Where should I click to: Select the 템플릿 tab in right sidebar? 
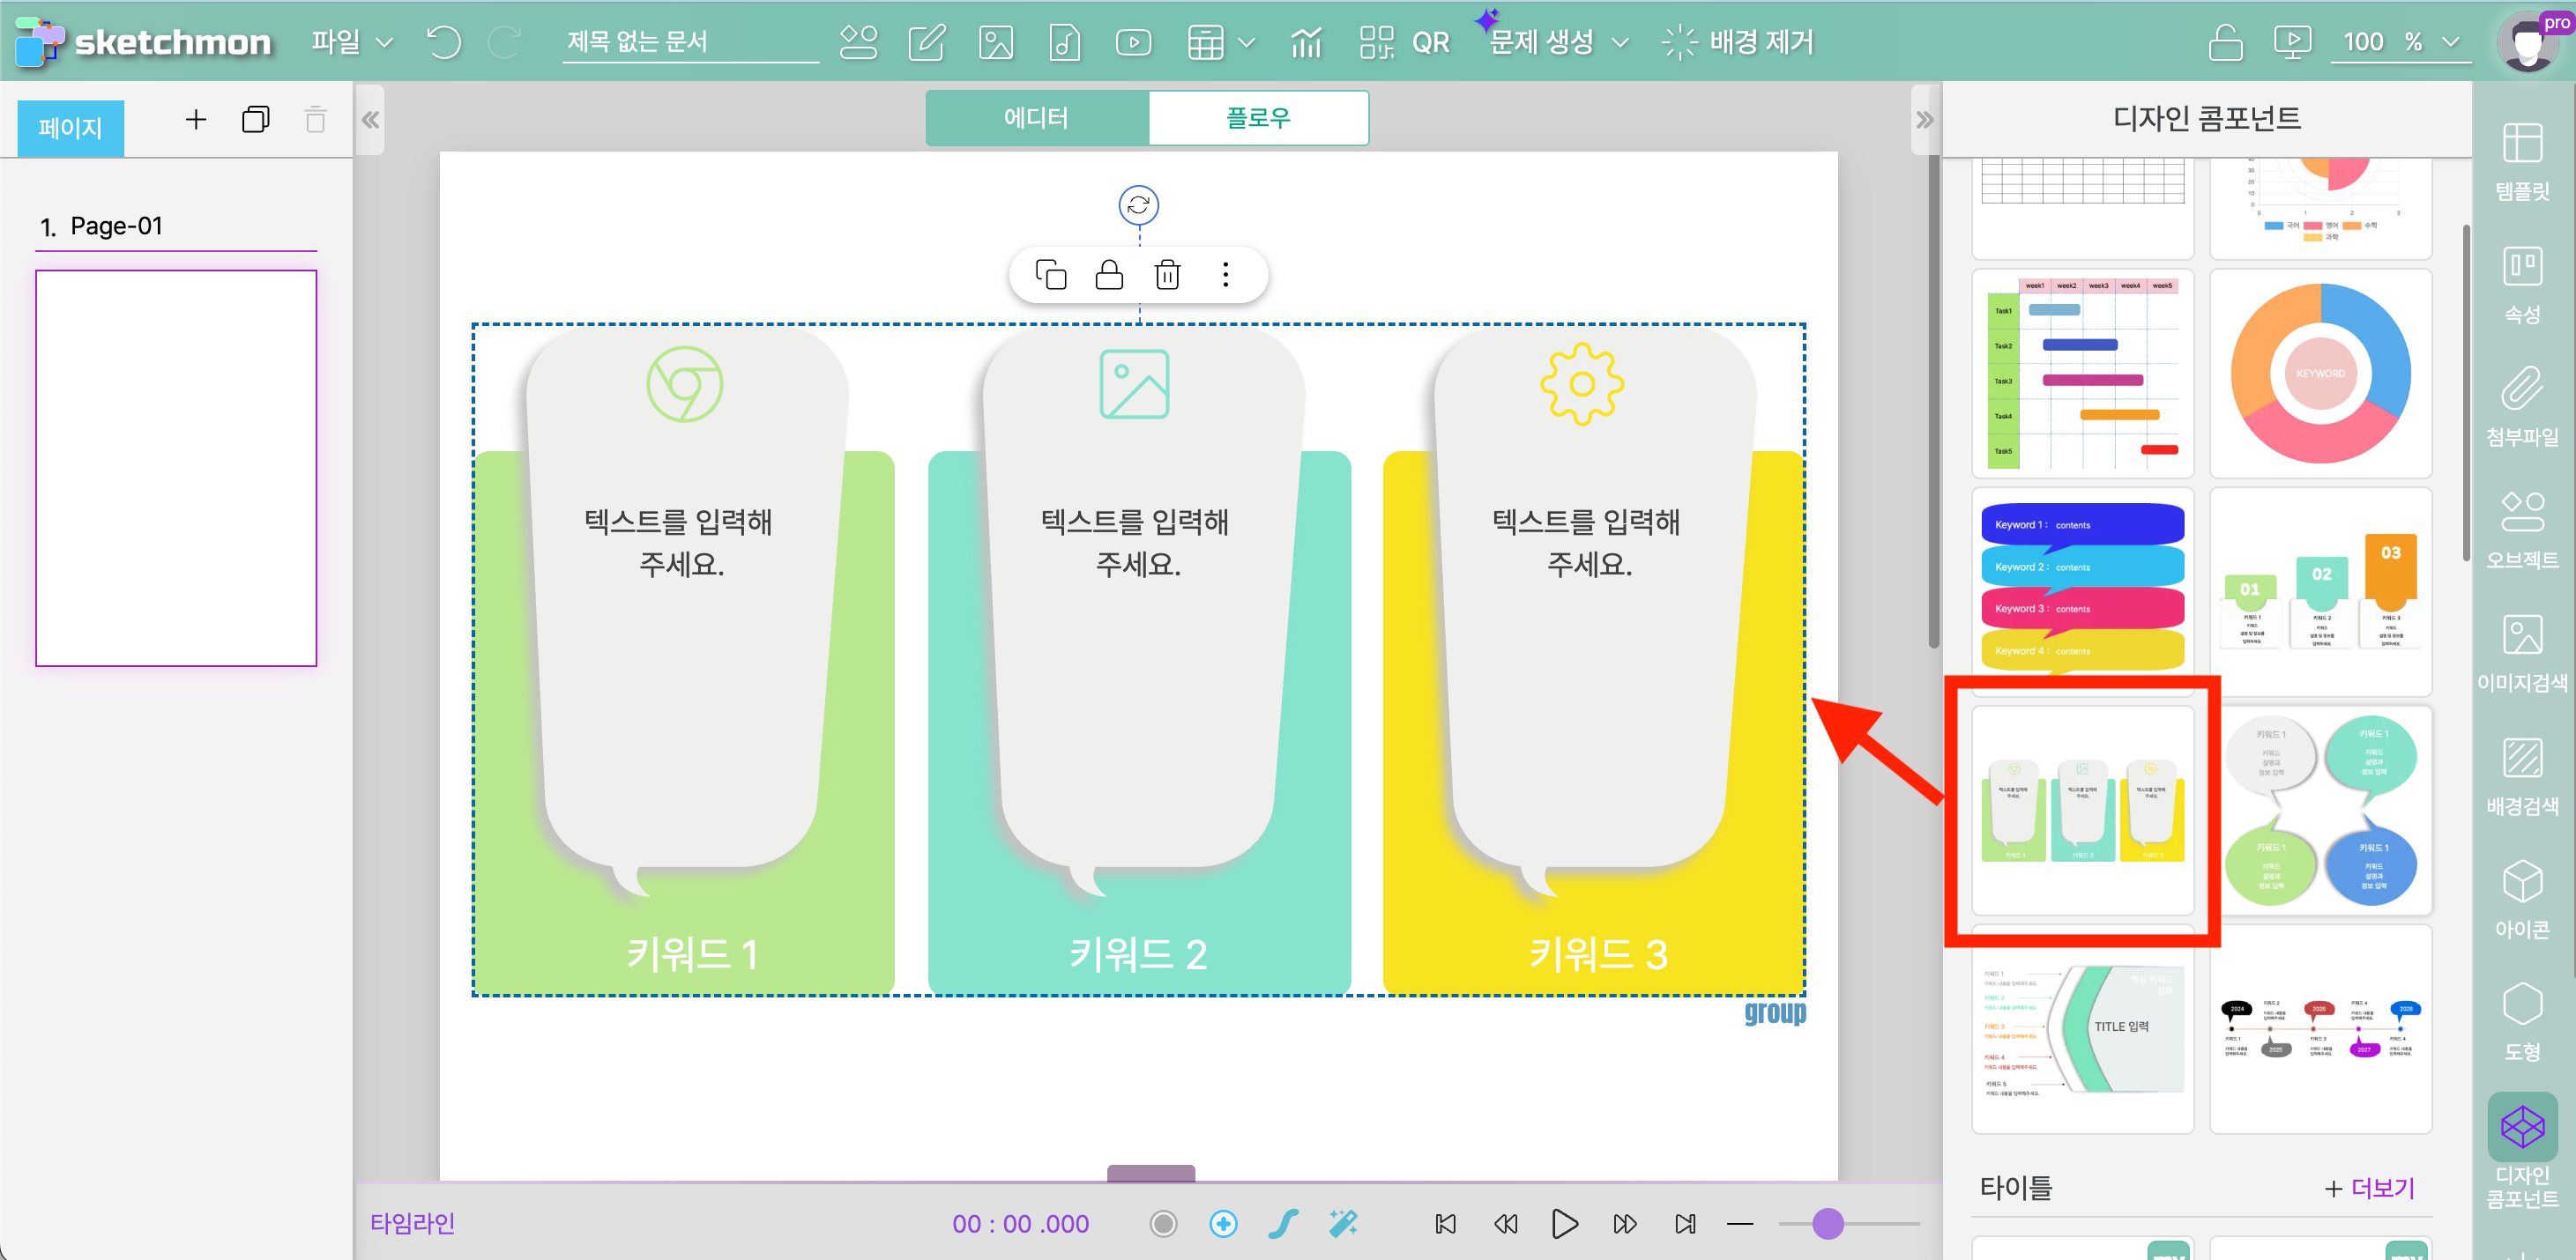[x=2521, y=159]
